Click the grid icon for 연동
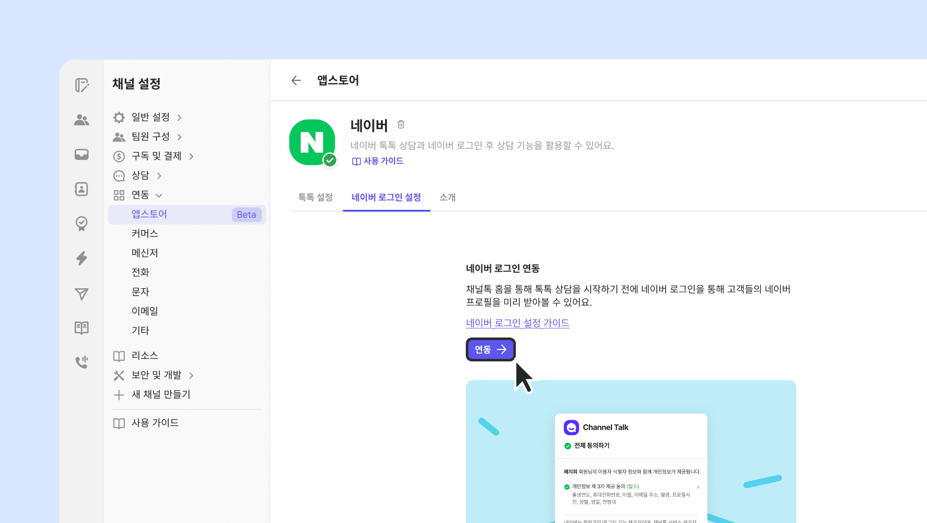Screen dimensions: 927x523 pos(119,195)
